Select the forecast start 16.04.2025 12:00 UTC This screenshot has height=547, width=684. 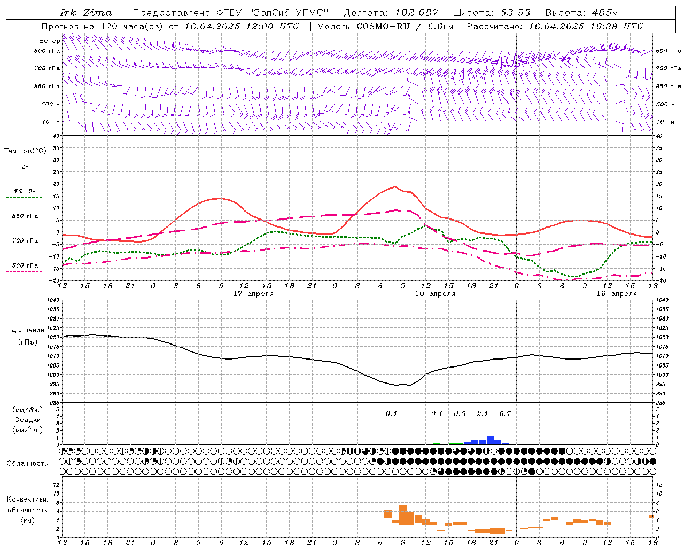[242, 26]
